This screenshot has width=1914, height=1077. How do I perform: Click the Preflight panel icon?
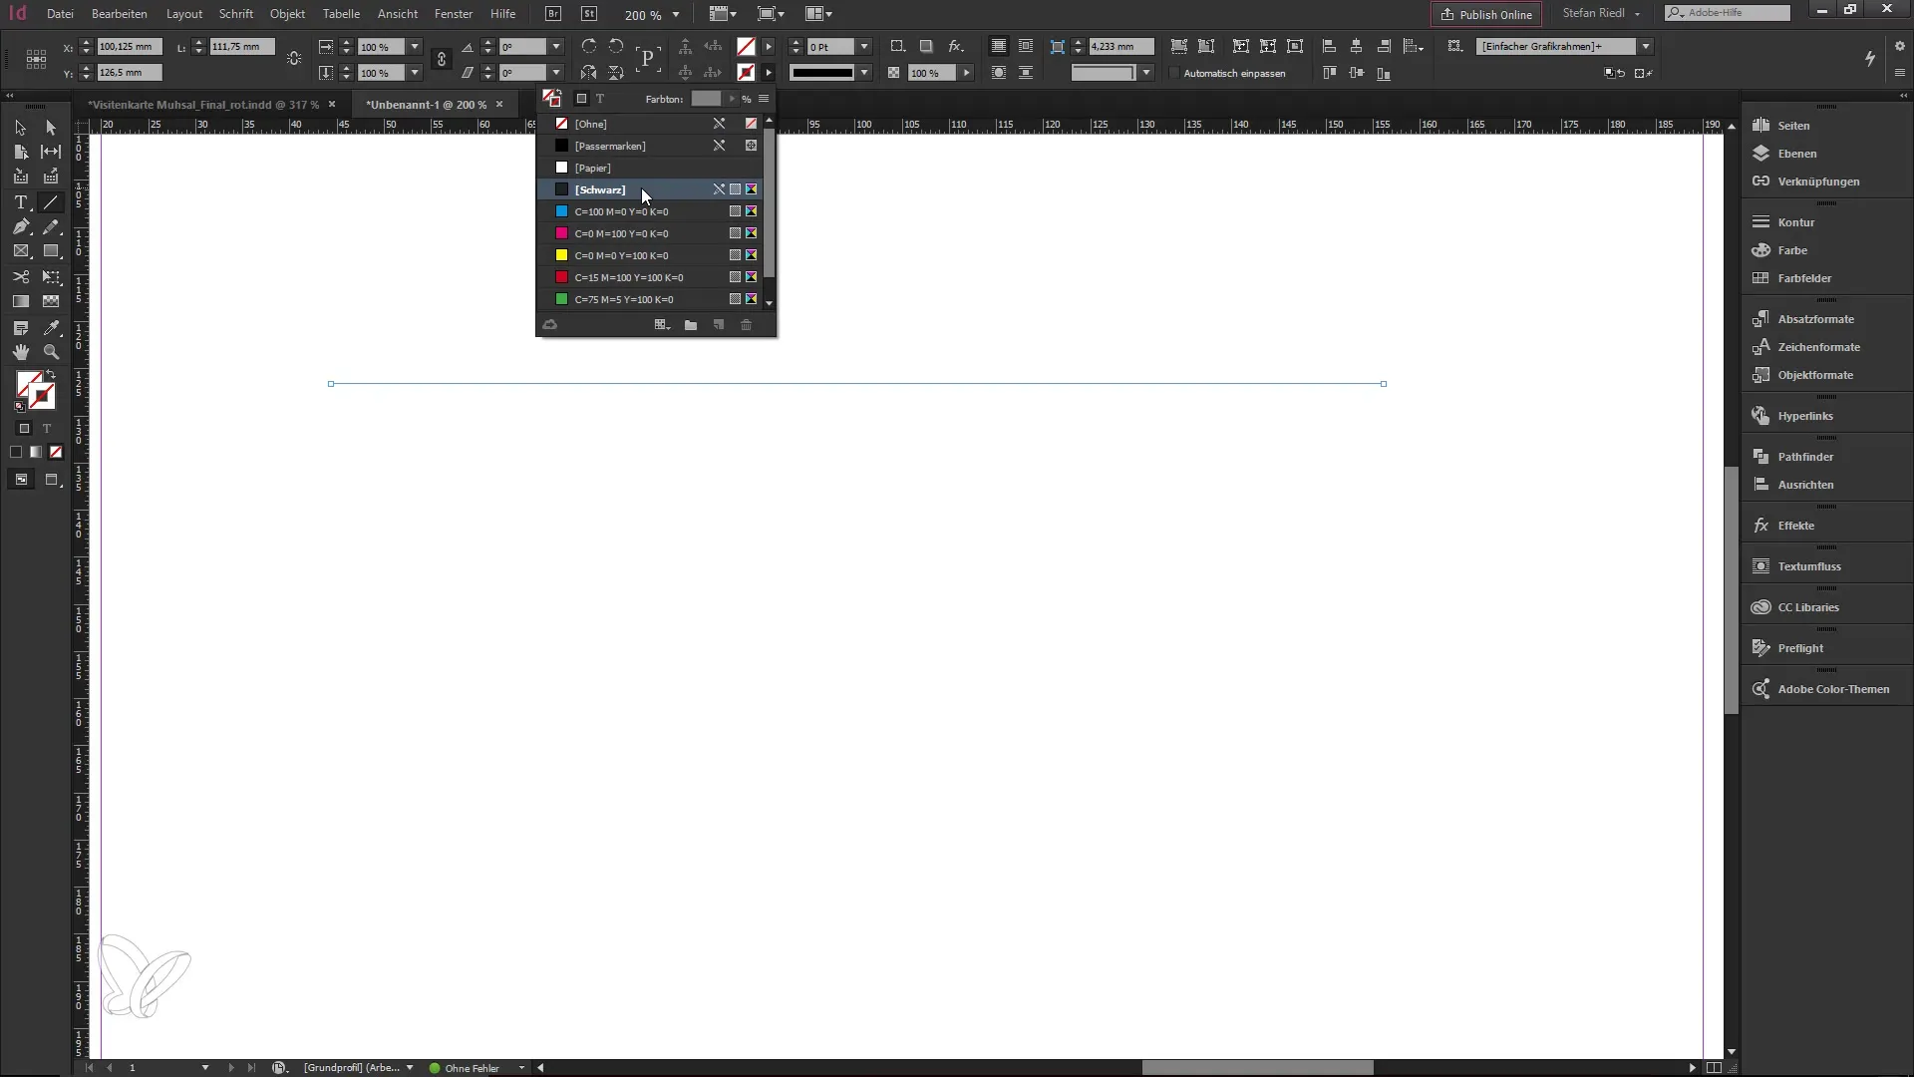tap(1760, 647)
